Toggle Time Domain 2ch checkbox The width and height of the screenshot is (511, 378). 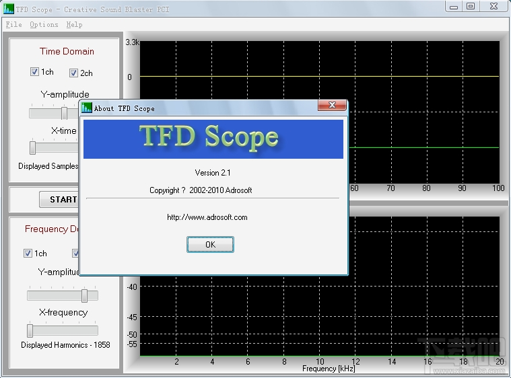pyautogui.click(x=73, y=73)
